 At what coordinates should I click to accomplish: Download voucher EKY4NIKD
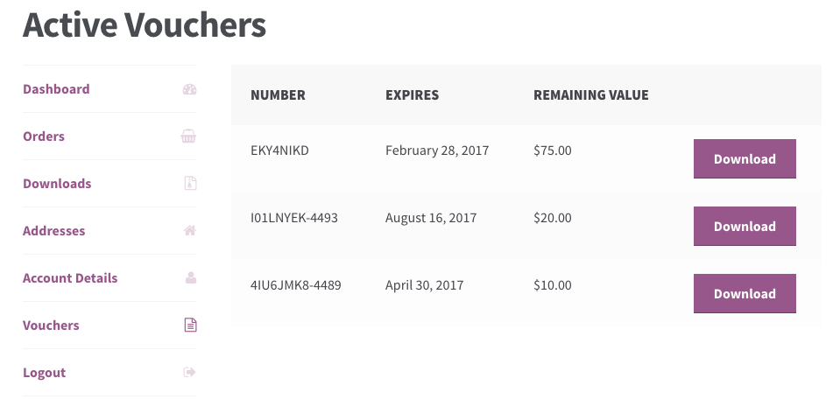coord(745,158)
